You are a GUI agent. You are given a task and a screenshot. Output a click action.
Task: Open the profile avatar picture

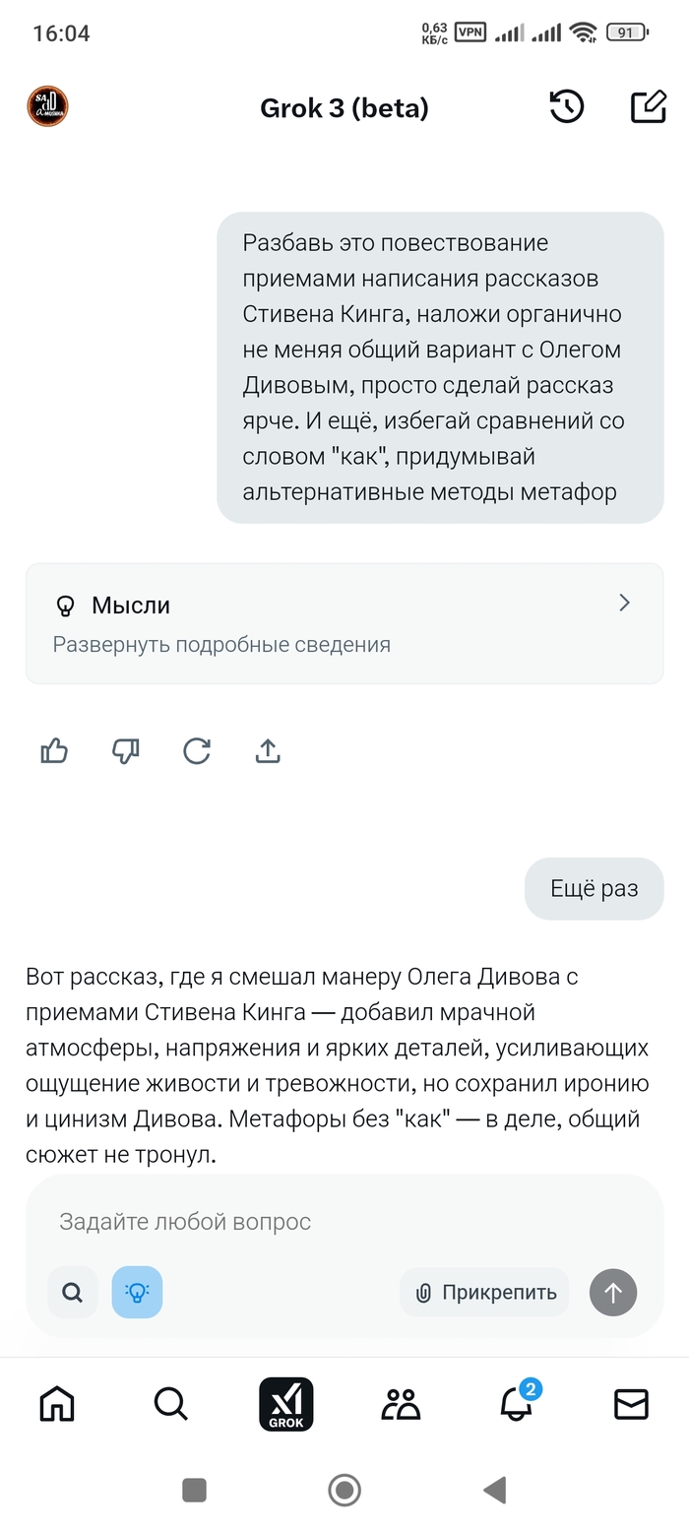[x=47, y=107]
